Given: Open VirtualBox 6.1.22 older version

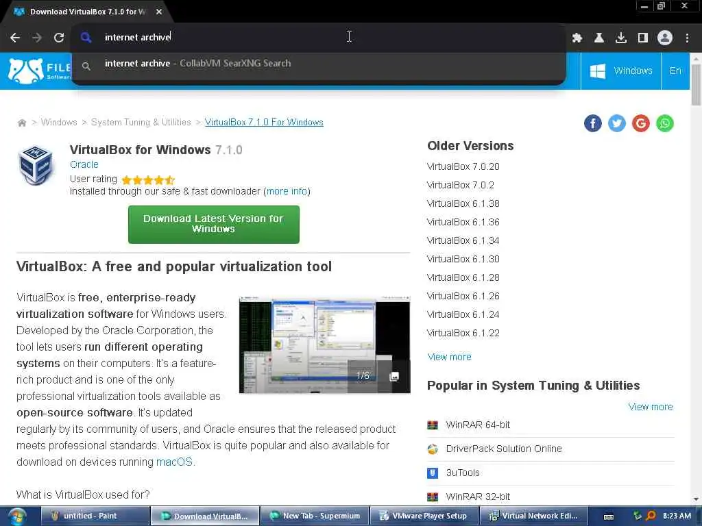Looking at the screenshot, I should pos(463,333).
